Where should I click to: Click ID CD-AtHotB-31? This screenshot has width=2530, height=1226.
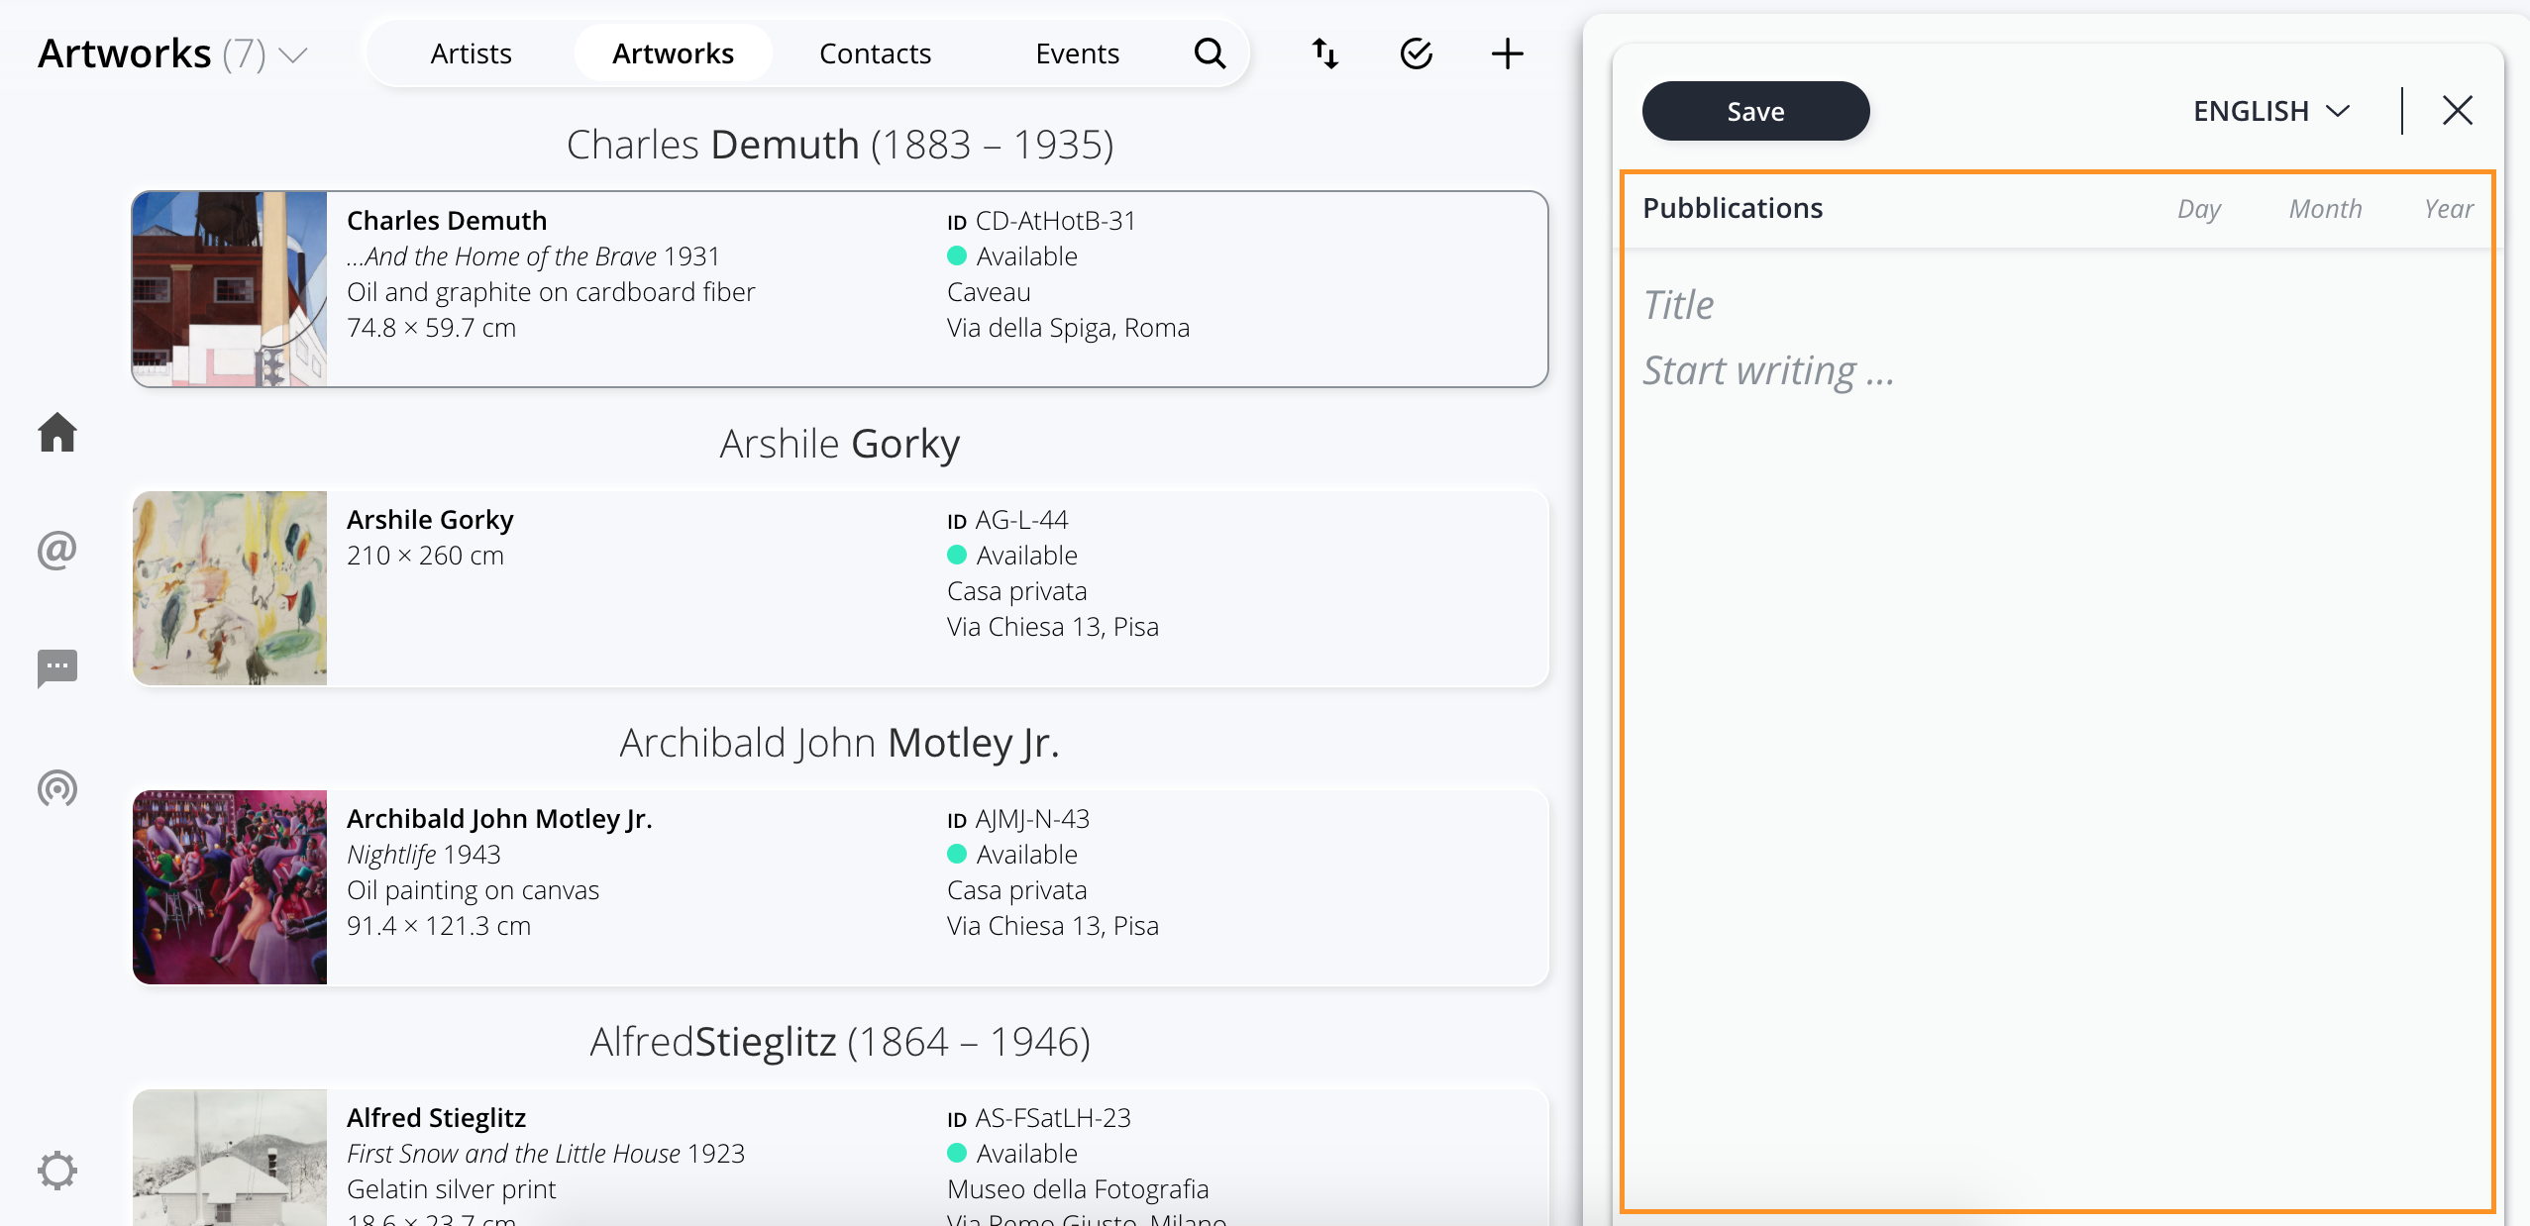[1041, 221]
